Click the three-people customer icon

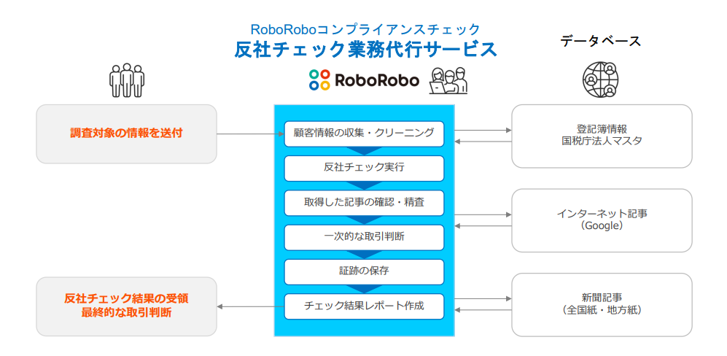tap(126, 80)
